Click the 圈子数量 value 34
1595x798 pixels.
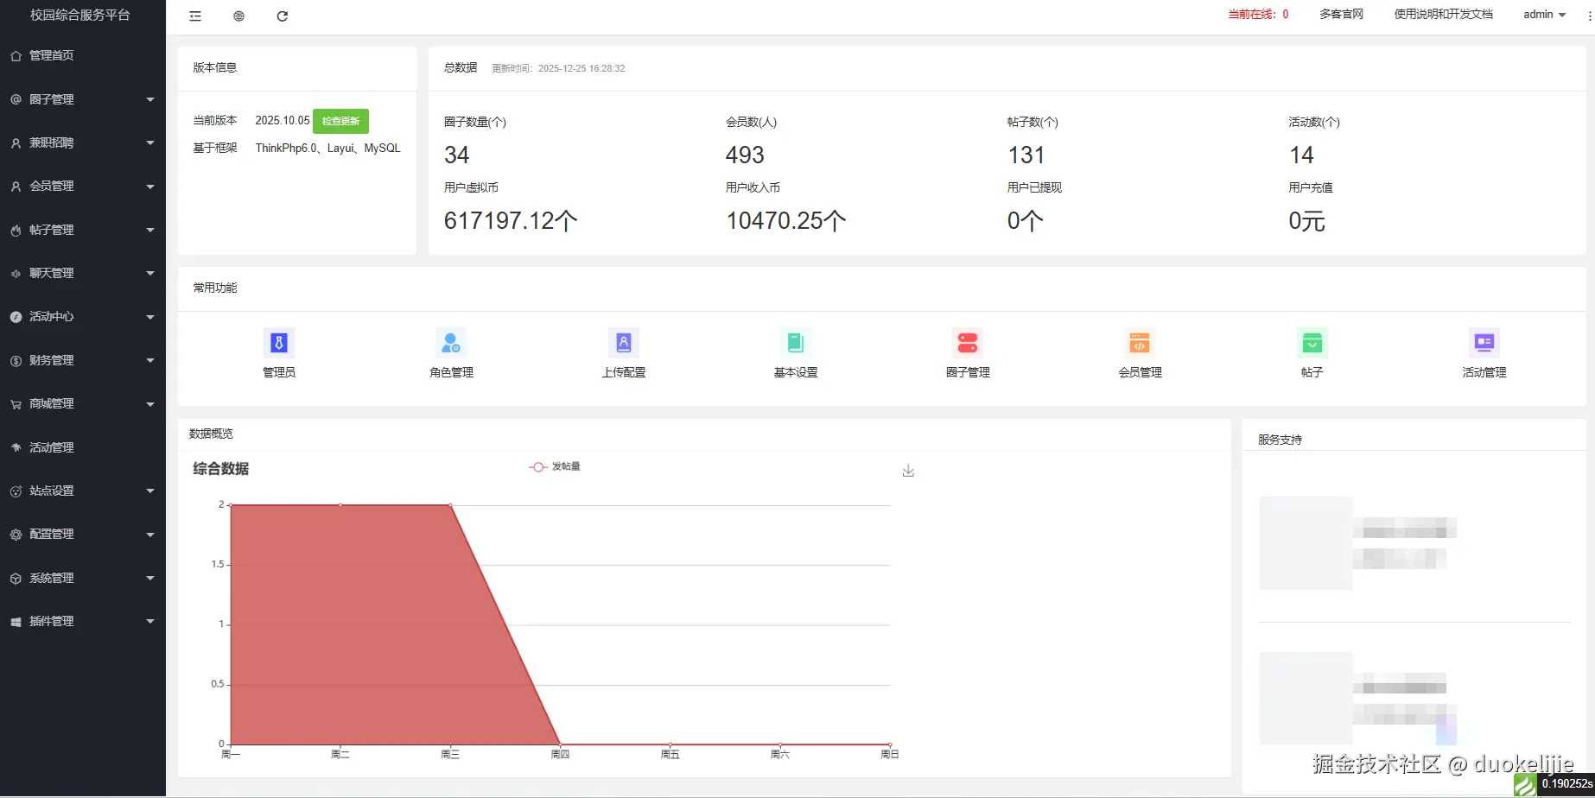click(456, 155)
